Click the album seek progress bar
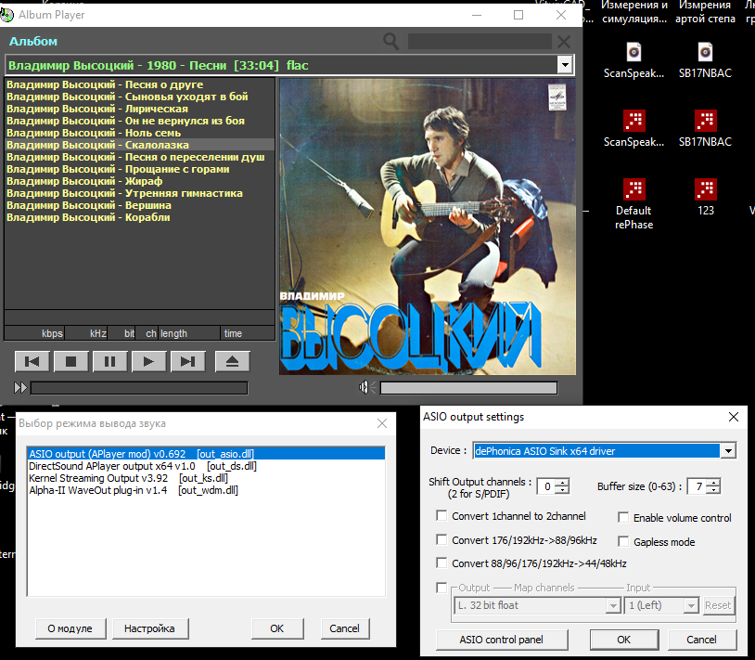755x660 pixels. [x=139, y=388]
